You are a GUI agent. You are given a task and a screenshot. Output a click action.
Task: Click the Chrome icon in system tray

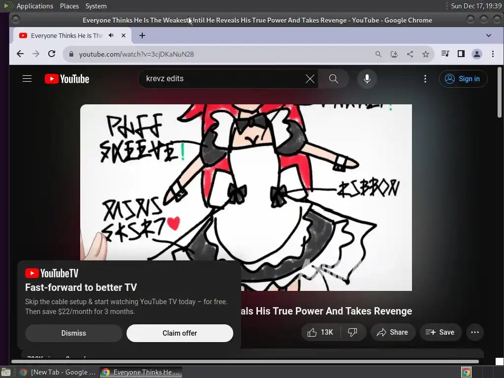pos(467,372)
